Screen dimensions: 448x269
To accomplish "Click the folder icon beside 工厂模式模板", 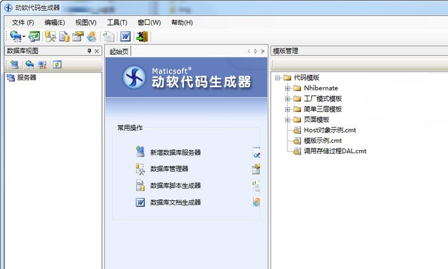I will (x=297, y=98).
